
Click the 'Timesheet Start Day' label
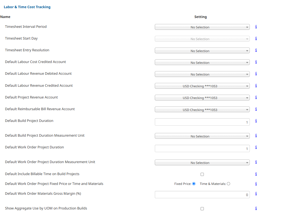tap(21, 38)
